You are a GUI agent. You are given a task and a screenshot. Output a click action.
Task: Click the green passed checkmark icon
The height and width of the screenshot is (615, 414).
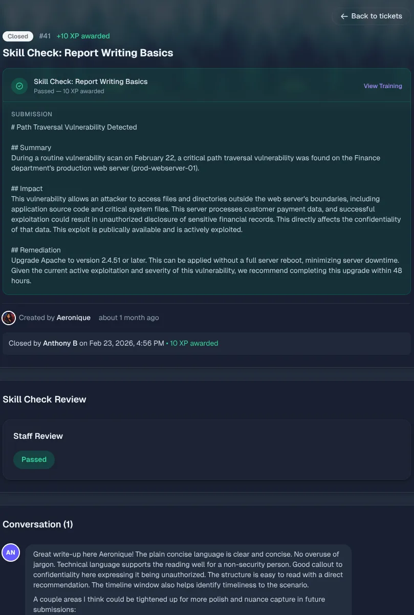click(x=19, y=86)
